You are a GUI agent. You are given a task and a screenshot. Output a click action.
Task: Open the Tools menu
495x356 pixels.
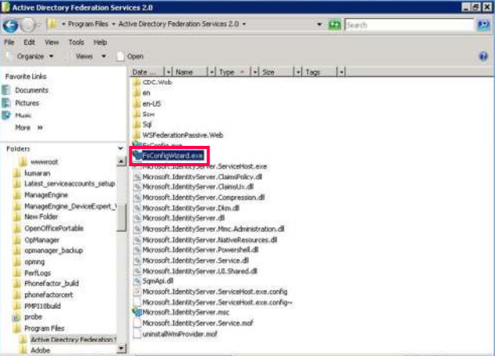click(76, 42)
